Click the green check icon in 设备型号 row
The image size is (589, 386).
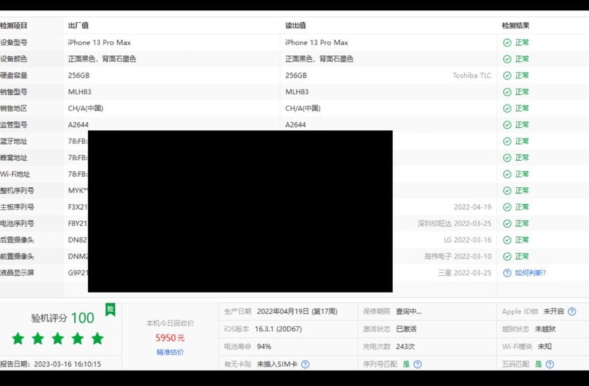coord(507,42)
